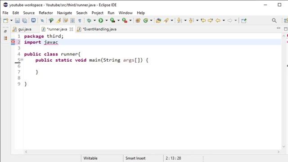The height and width of the screenshot is (162, 288).
Task: Maximize the editor area
Action: point(286,29)
